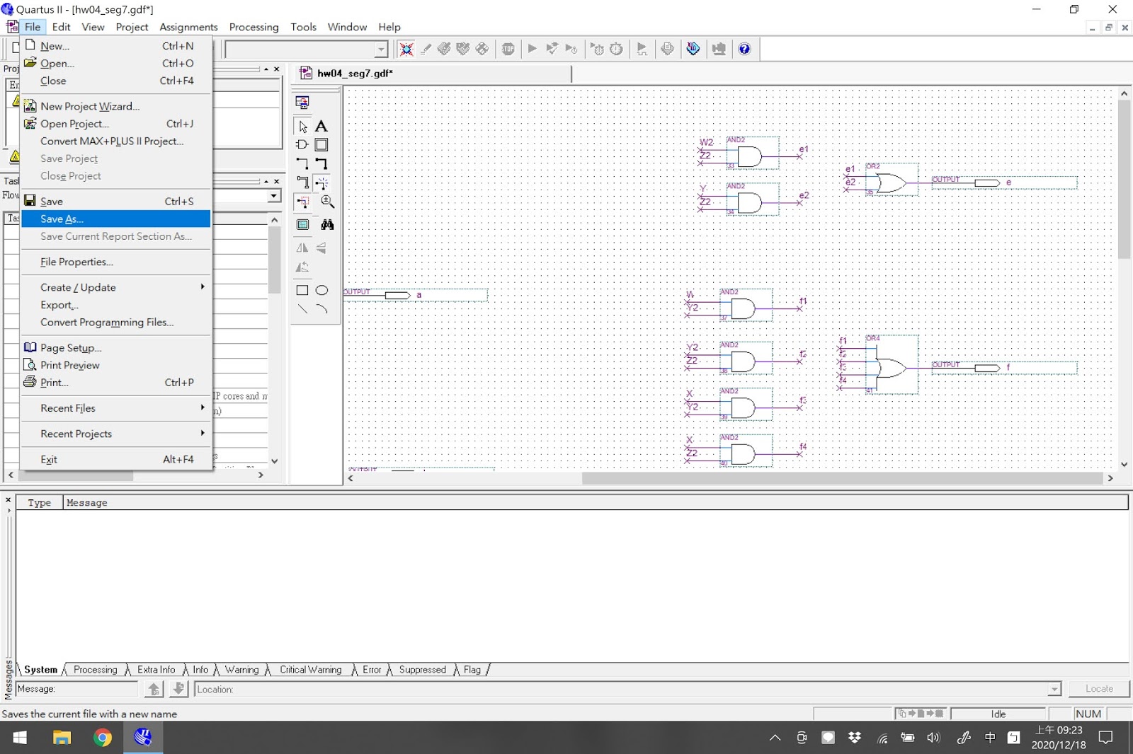
Task: Click the detach window icon above tool palette
Action: pos(302,103)
